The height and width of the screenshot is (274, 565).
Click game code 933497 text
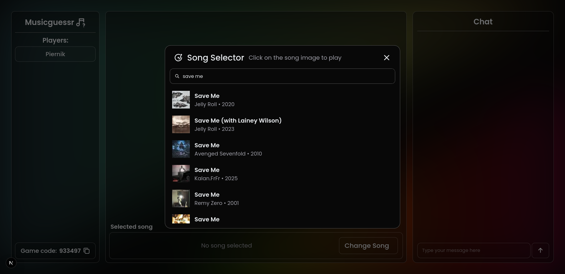pyautogui.click(x=70, y=251)
